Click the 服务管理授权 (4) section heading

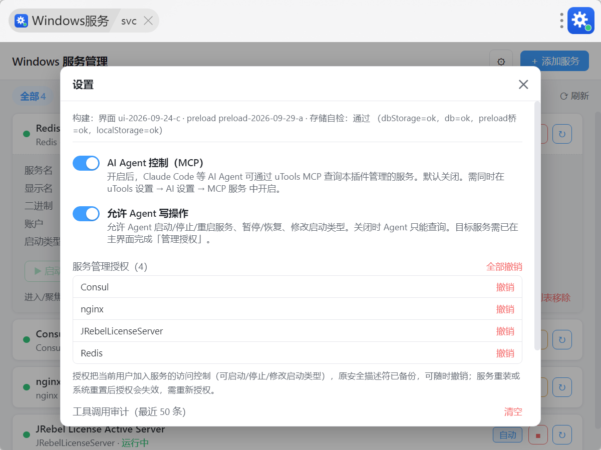[x=110, y=267]
